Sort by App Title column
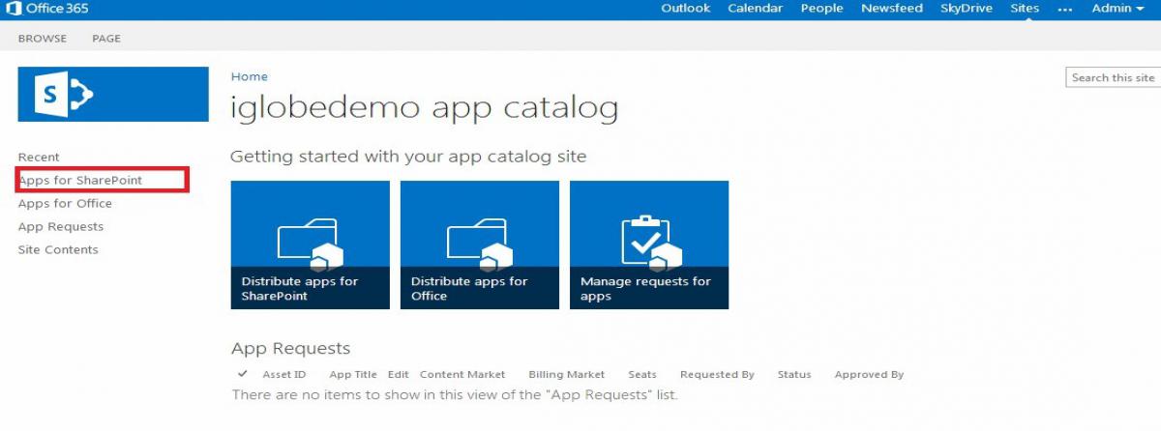The height and width of the screenshot is (431, 1161). tap(353, 374)
